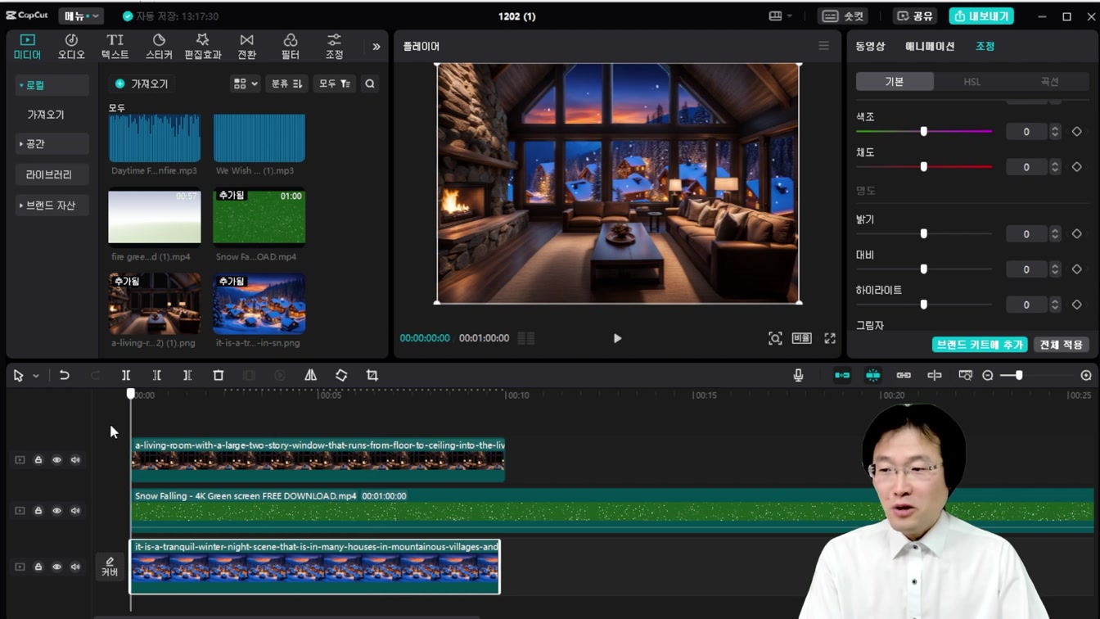This screenshot has width=1100, height=619.
Task: Click the Split tool in timeline toolbar
Action: tap(126, 375)
